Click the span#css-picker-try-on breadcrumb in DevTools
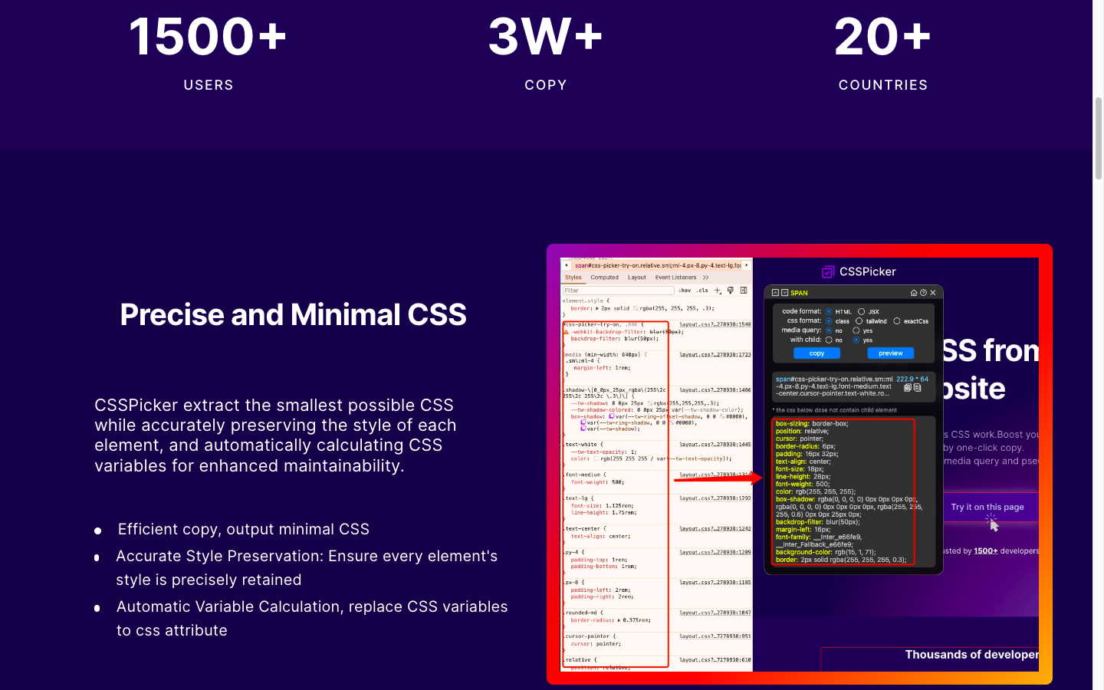Viewport: 1104px width, 690px height. 658,265
